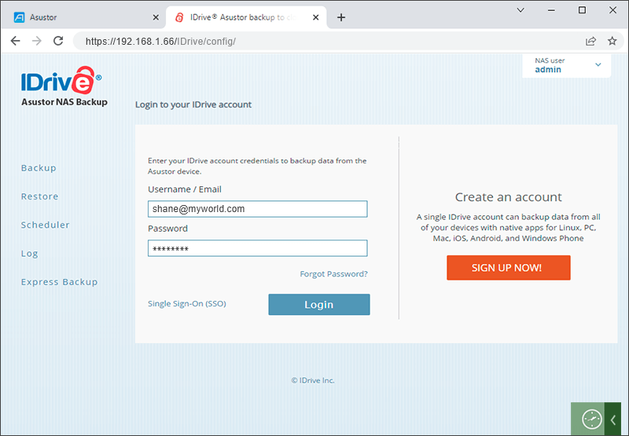Click the IDrive favicon on the active tab
This screenshot has height=436, width=629.
pyautogui.click(x=180, y=17)
